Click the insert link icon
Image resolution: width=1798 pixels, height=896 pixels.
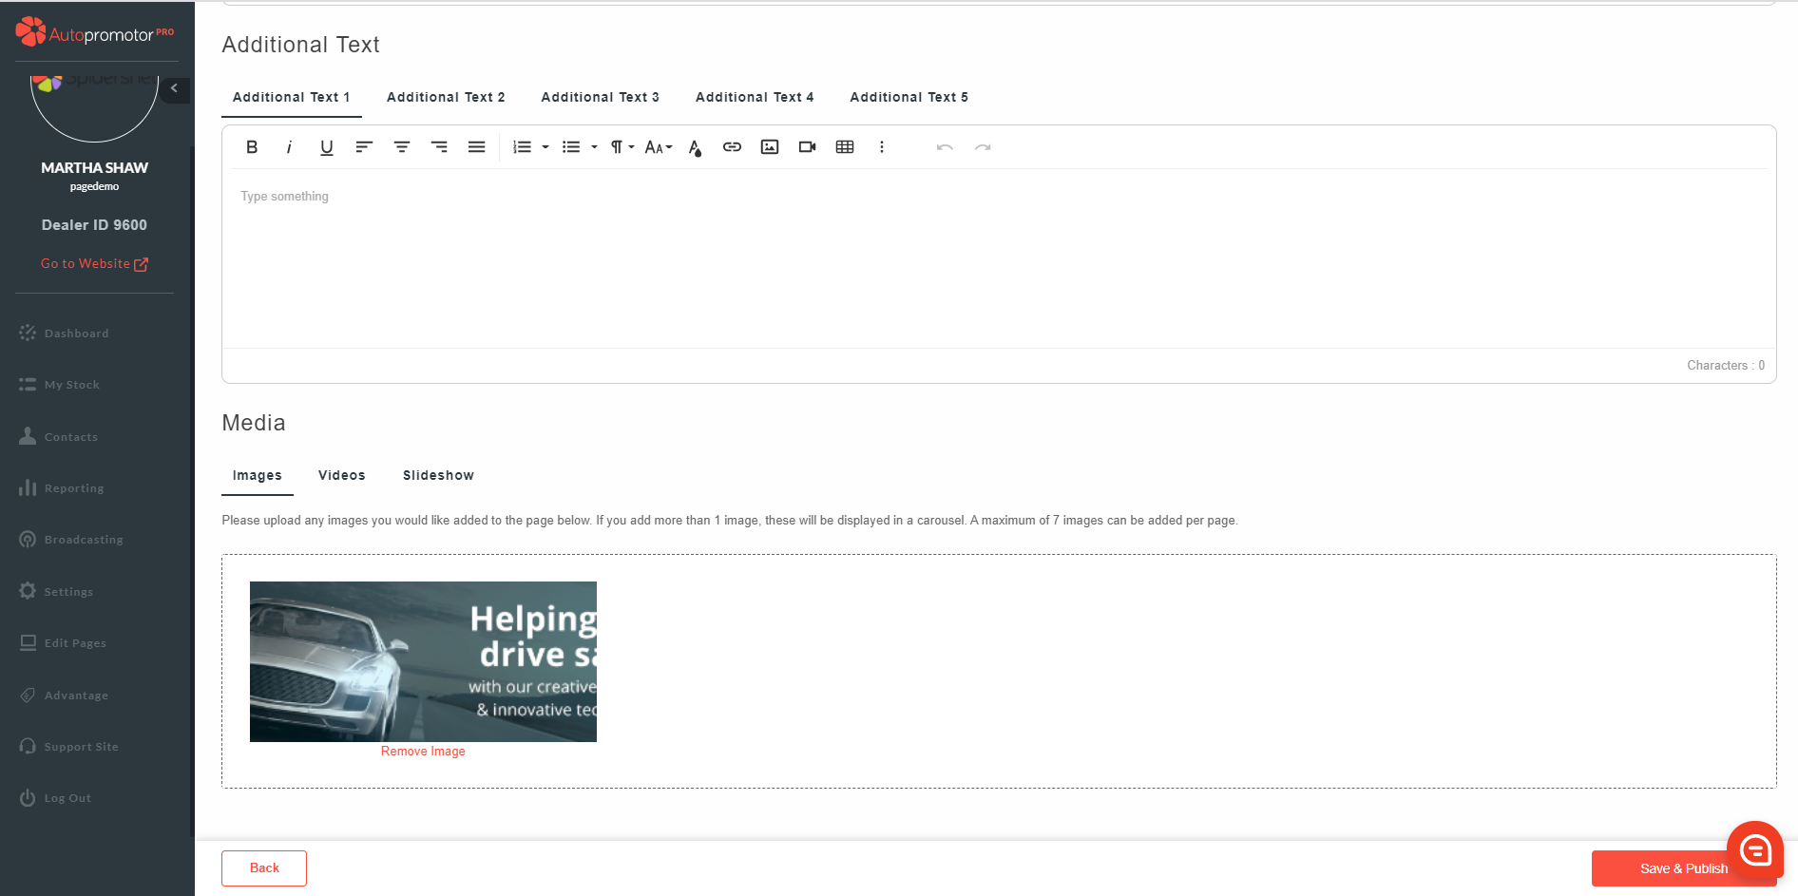pyautogui.click(x=732, y=147)
